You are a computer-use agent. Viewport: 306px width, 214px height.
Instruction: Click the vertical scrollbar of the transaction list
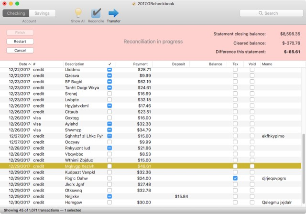[x=304, y=169]
